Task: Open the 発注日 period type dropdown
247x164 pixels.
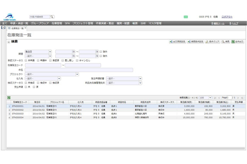Action: point(38,51)
